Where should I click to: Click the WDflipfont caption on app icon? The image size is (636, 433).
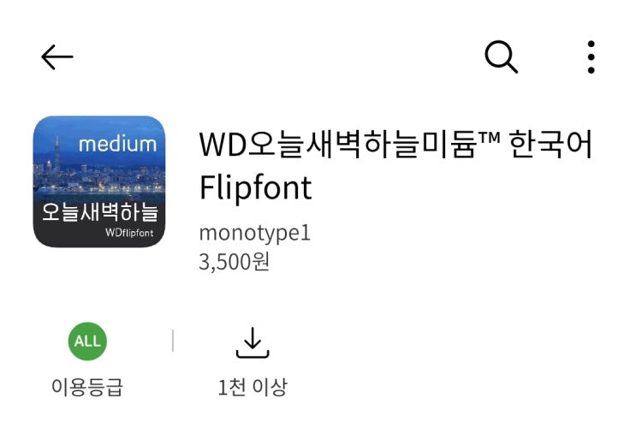[129, 233]
